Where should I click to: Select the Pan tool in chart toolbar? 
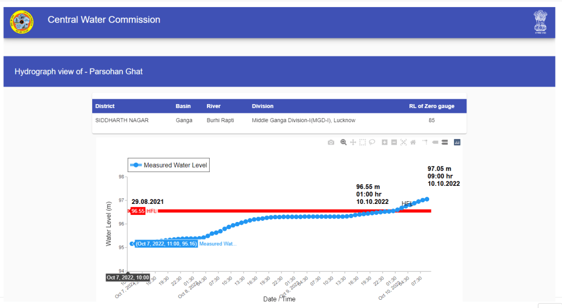[353, 142]
